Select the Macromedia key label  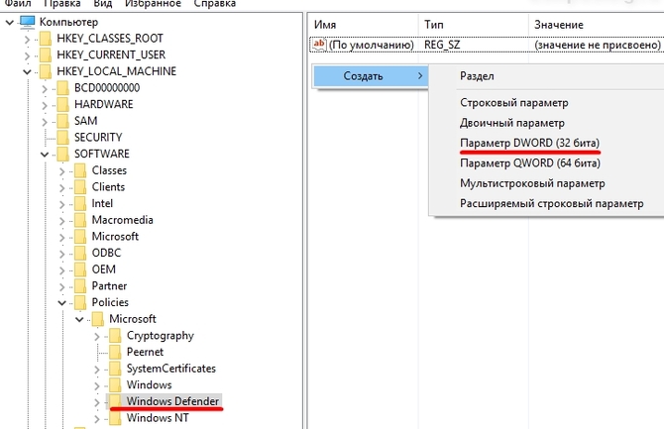pos(122,220)
